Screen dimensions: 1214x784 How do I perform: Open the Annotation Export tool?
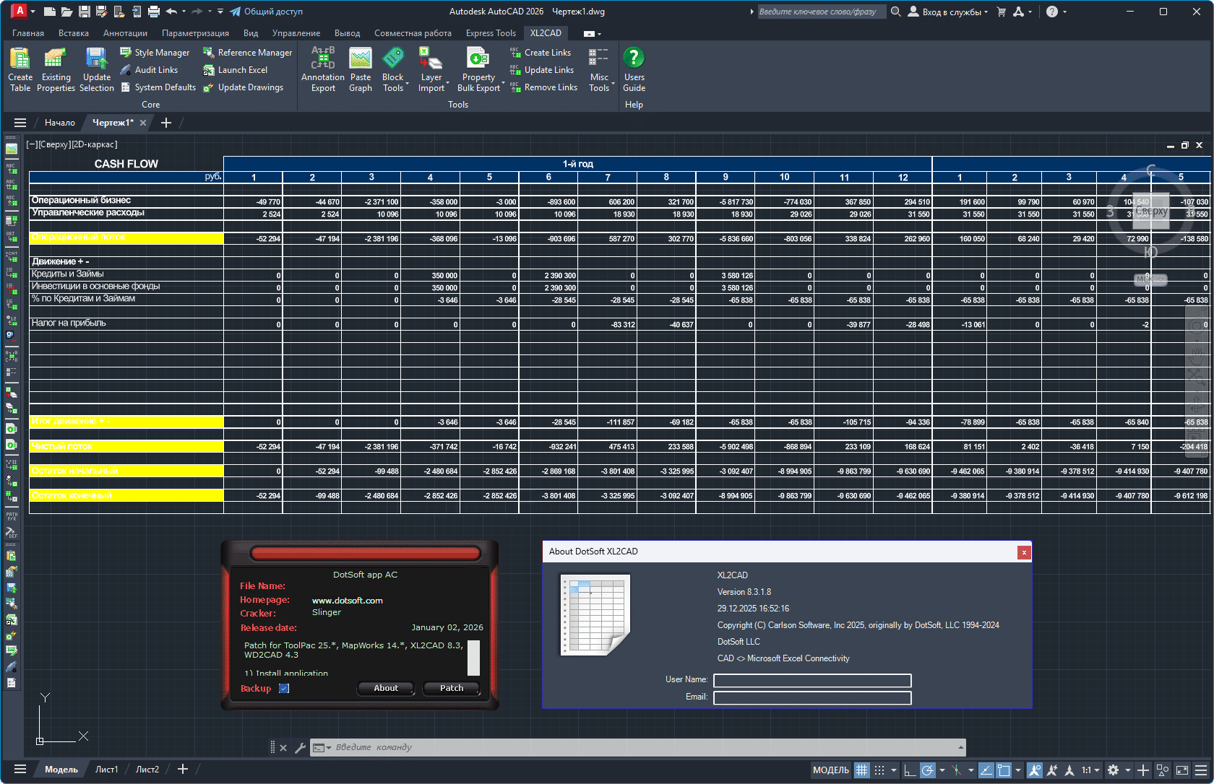coord(322,69)
